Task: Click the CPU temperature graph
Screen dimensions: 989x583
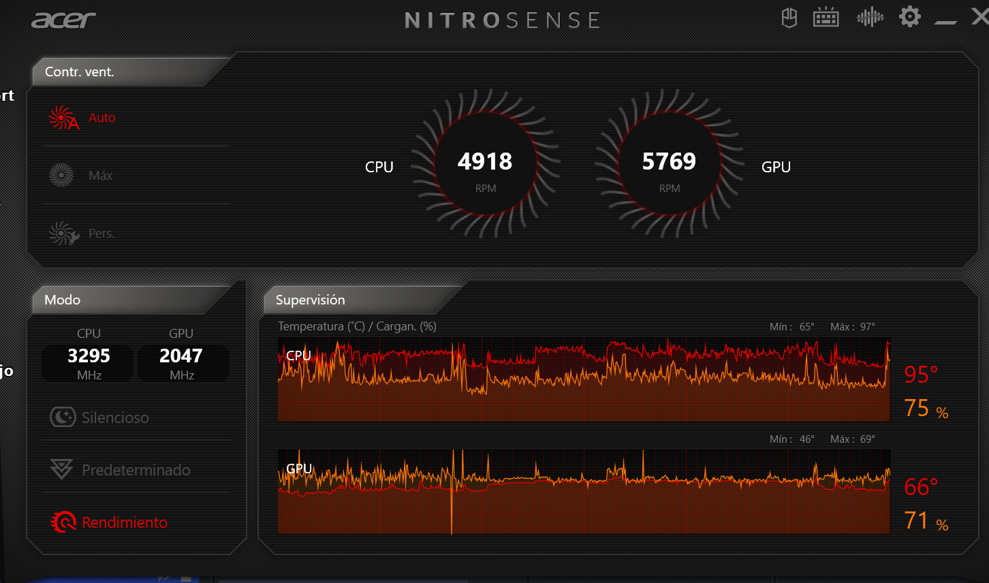Action: [584, 379]
